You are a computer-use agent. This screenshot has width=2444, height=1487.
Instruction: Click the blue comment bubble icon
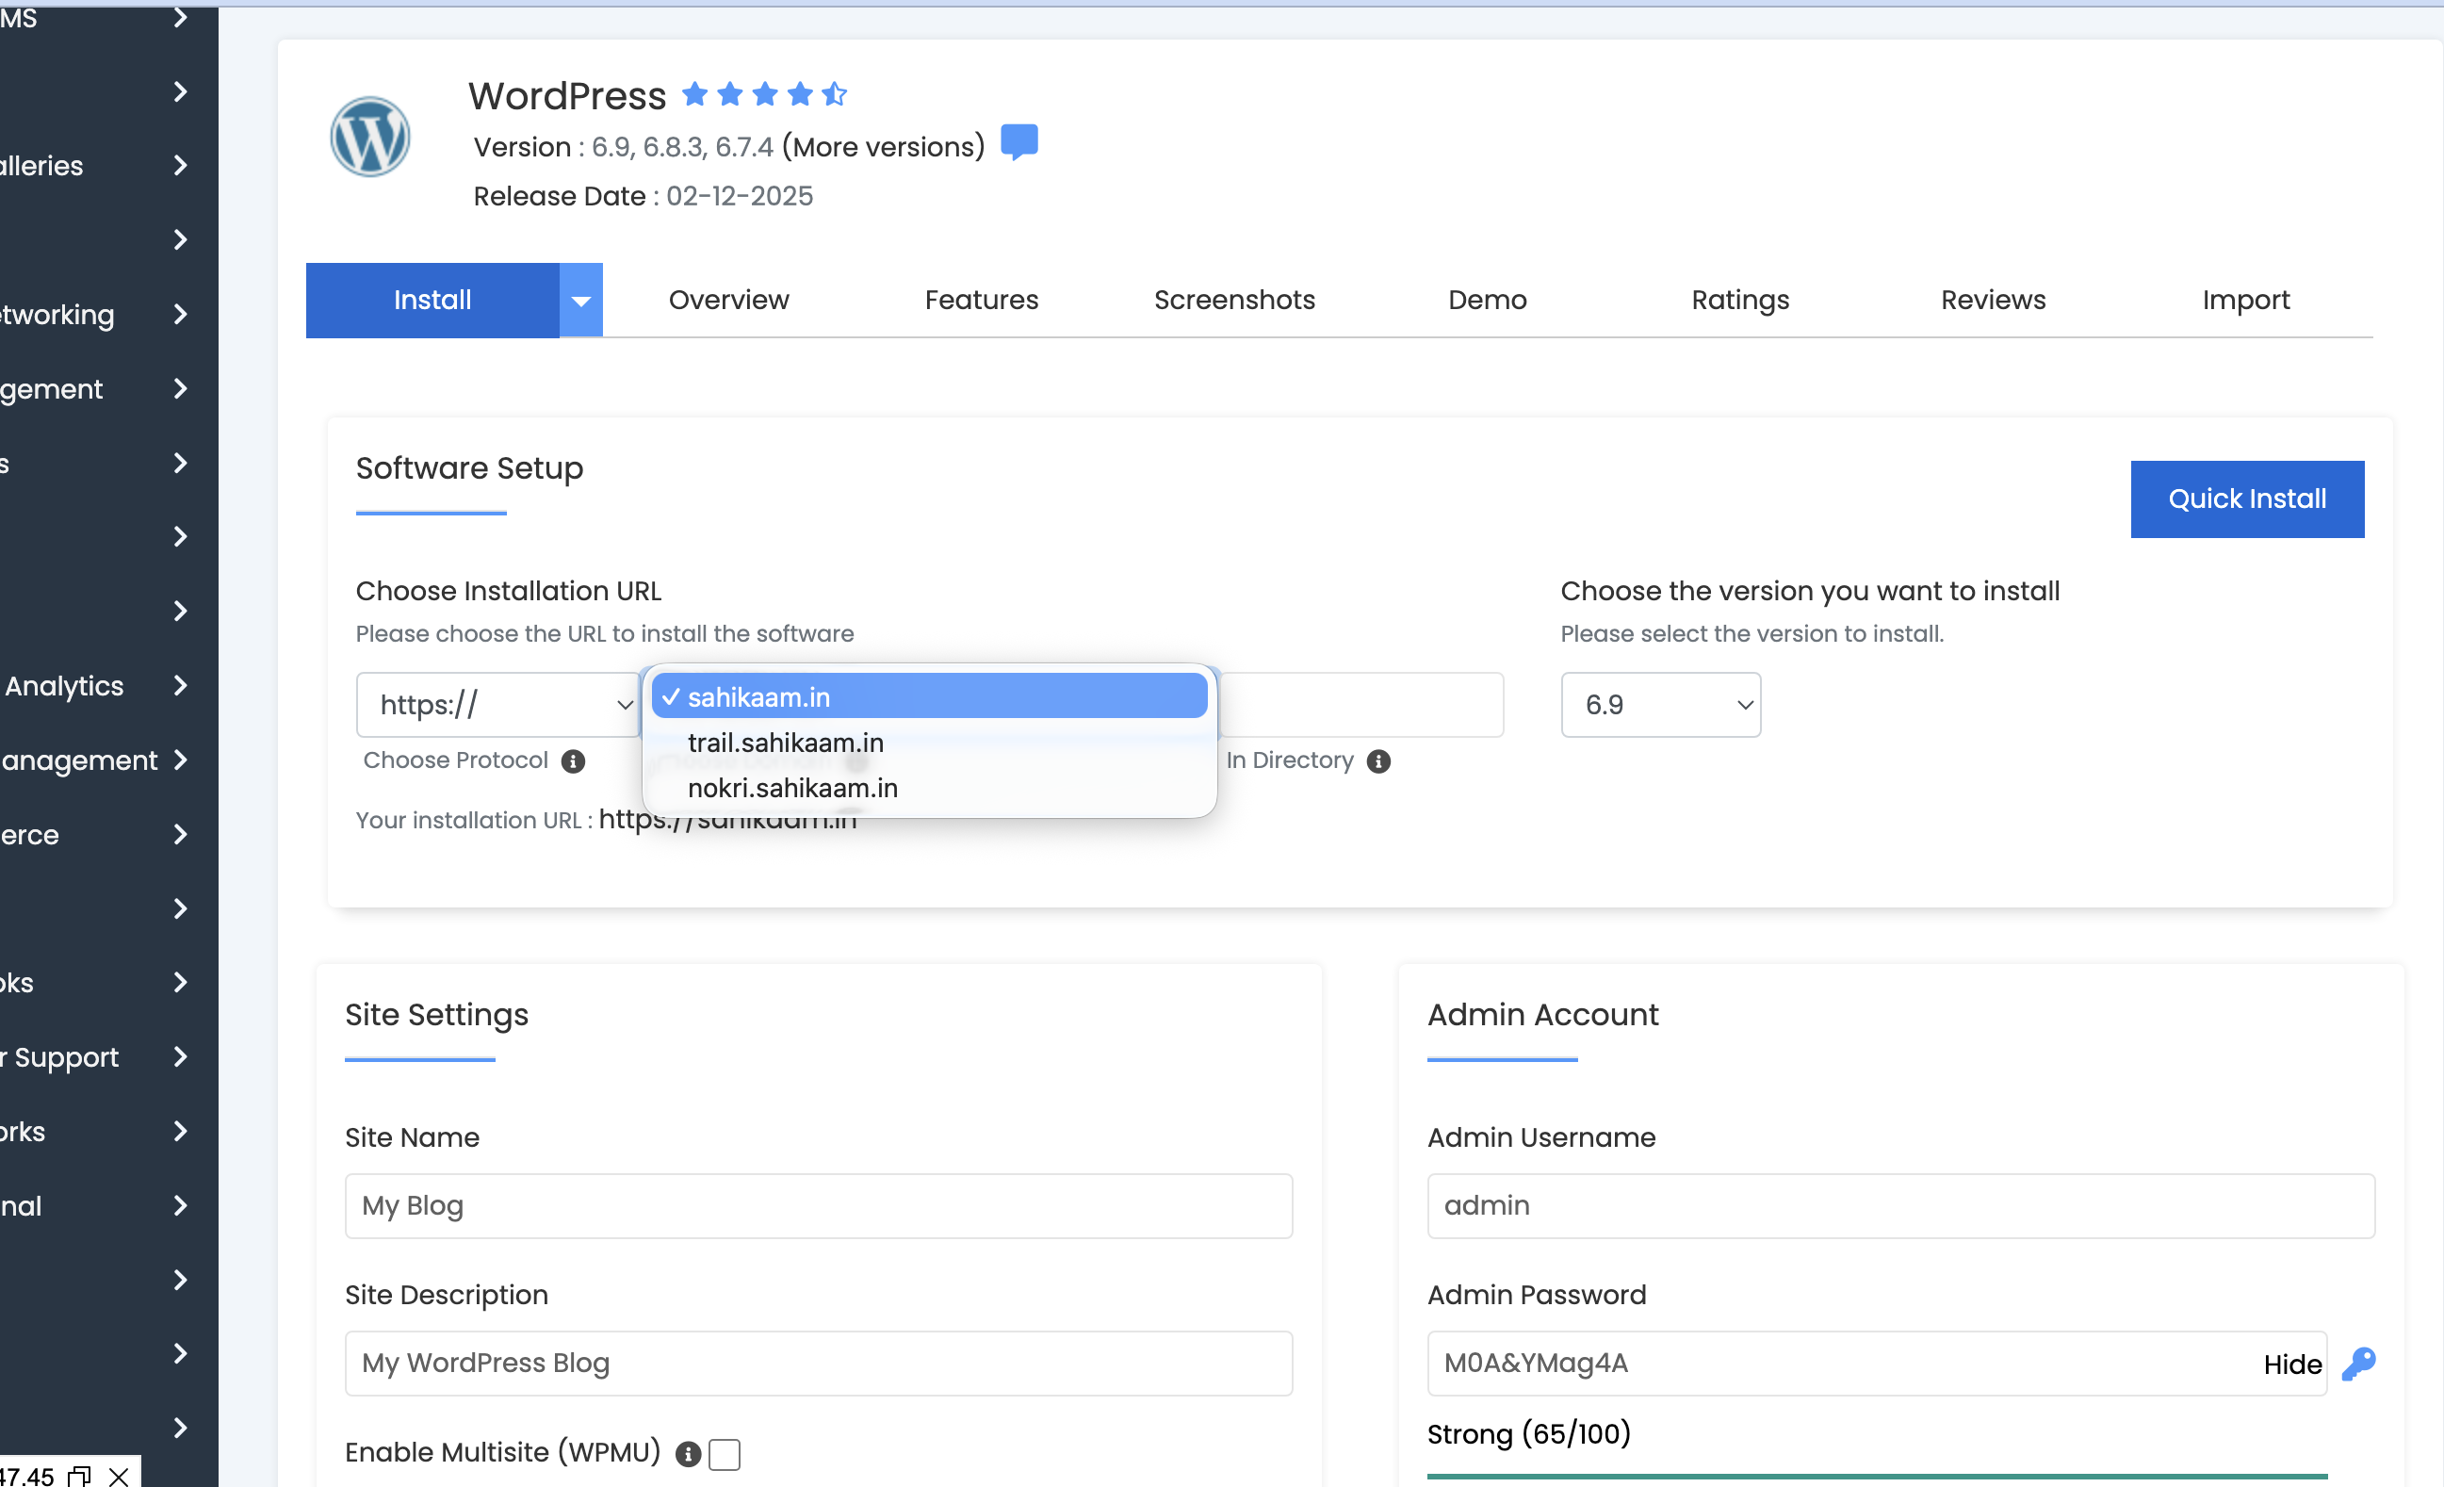[x=1018, y=142]
